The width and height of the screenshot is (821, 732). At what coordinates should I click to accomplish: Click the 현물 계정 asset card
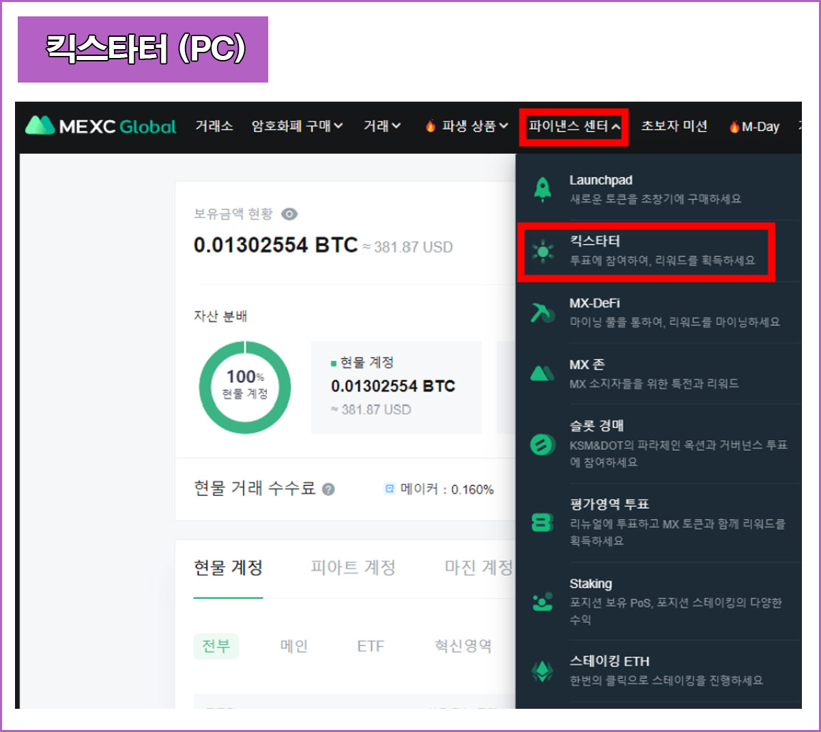(397, 387)
